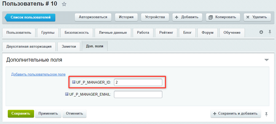The image size is (276, 124).
Task: Collapse the Дополнительные поля section
Action: click(267, 60)
